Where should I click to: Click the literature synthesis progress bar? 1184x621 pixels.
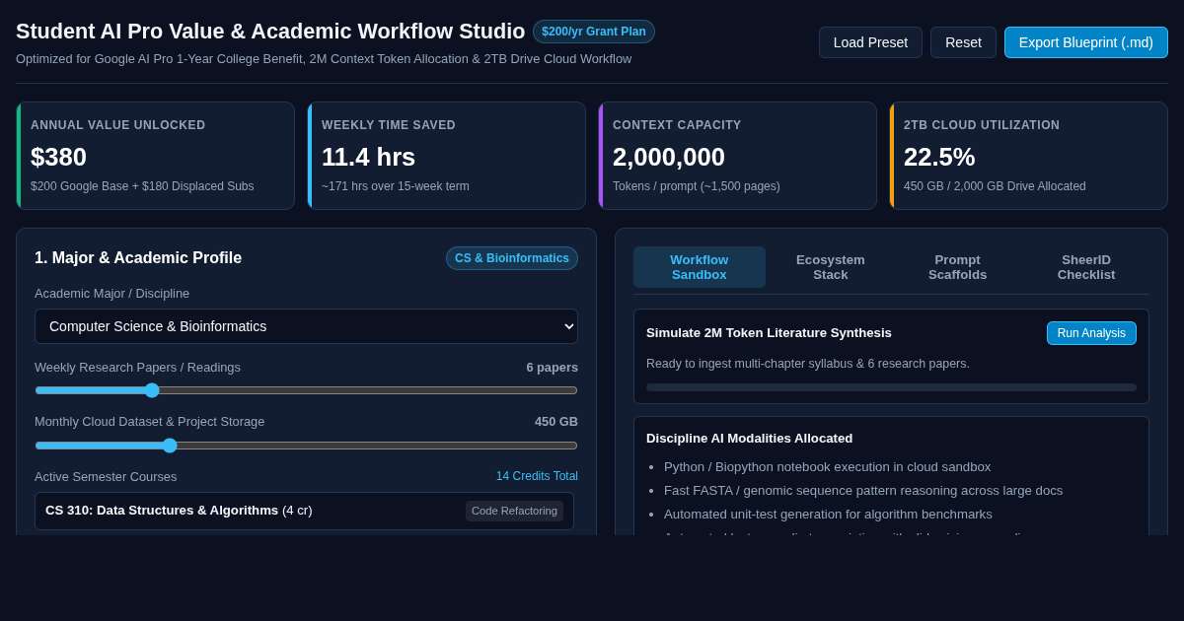[x=891, y=387]
